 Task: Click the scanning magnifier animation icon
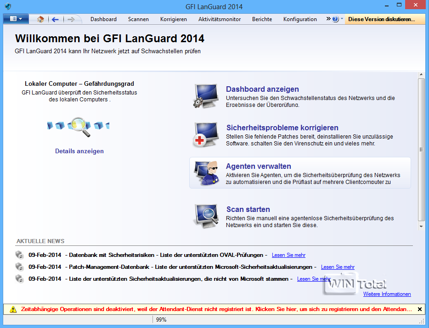(79, 126)
